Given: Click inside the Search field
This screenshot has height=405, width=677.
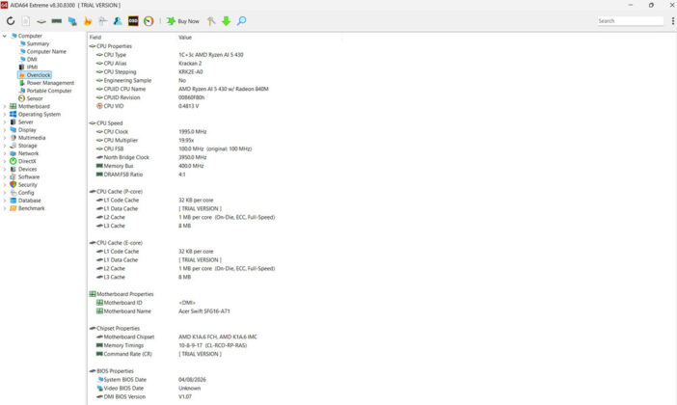Looking at the screenshot, I should click(x=631, y=20).
